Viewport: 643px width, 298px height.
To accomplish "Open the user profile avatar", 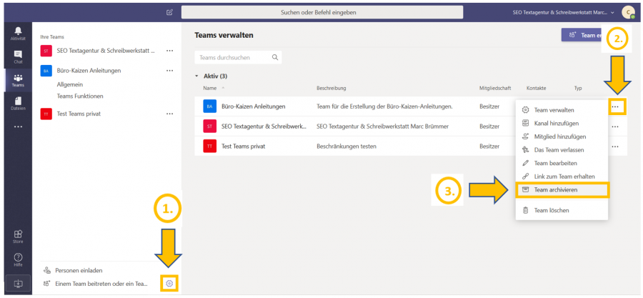I will pos(627,12).
